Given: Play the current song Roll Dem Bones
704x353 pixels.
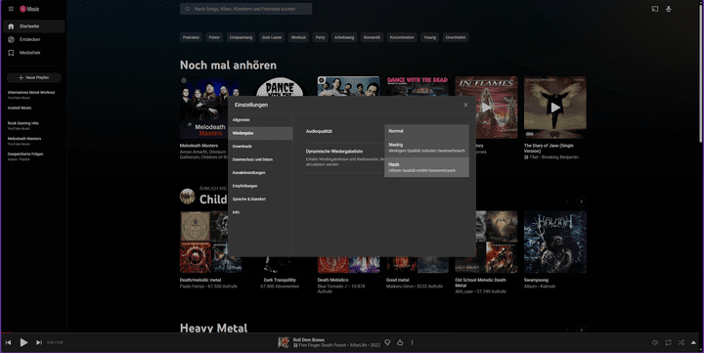Looking at the screenshot, I should 23,342.
